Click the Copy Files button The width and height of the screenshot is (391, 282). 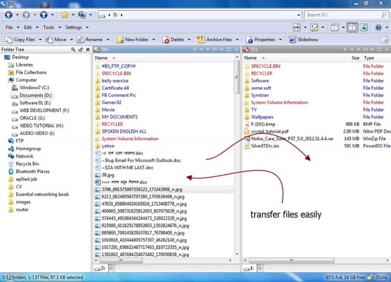click(x=20, y=40)
